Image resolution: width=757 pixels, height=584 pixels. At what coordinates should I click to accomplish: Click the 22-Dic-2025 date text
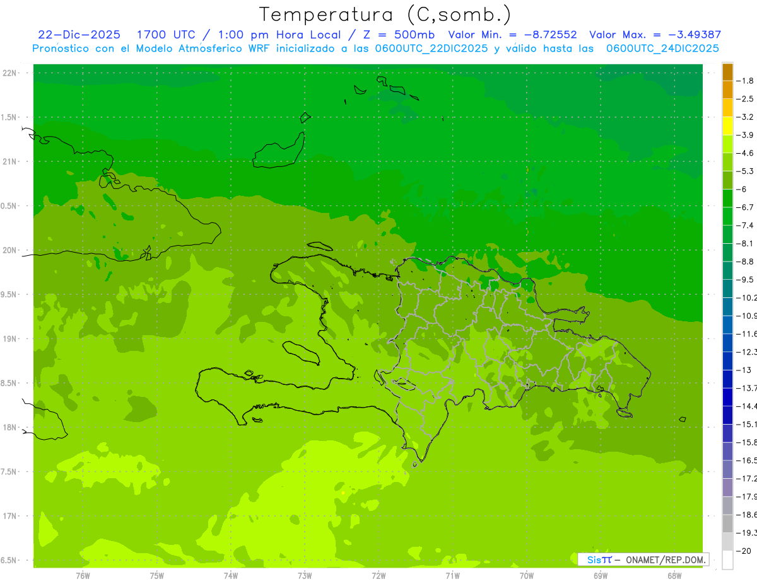(x=79, y=35)
